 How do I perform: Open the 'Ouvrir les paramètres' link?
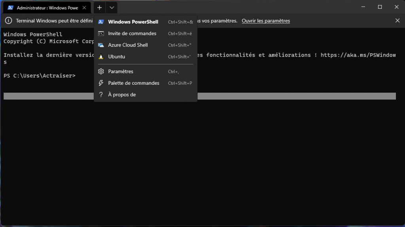tap(266, 20)
